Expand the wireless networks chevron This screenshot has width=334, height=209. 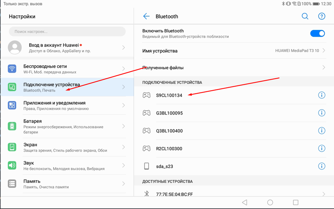(x=123, y=69)
